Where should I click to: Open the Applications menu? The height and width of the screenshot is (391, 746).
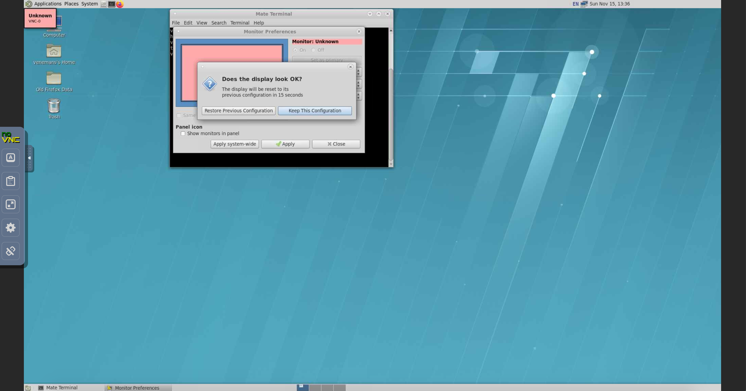[x=47, y=4]
